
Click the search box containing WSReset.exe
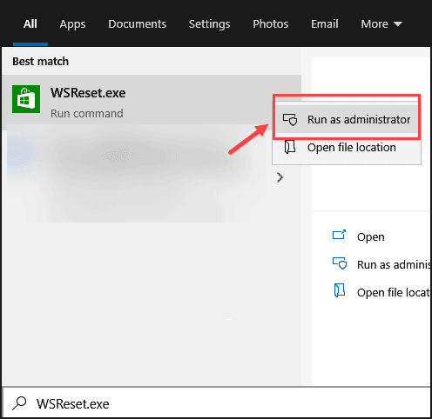[216, 403]
